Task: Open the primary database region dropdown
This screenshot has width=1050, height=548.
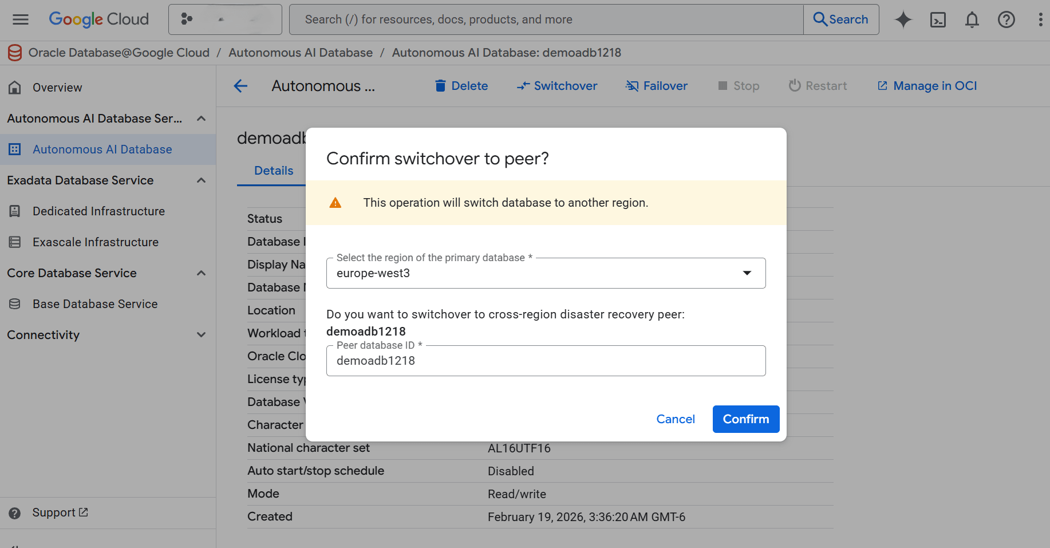Action: point(747,273)
